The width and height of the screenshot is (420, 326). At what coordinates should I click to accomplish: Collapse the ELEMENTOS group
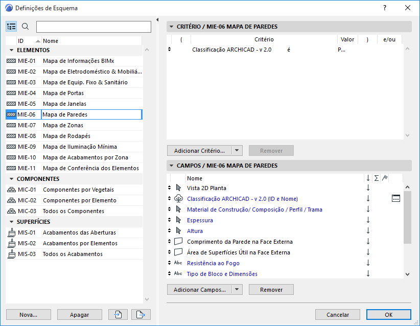point(11,50)
